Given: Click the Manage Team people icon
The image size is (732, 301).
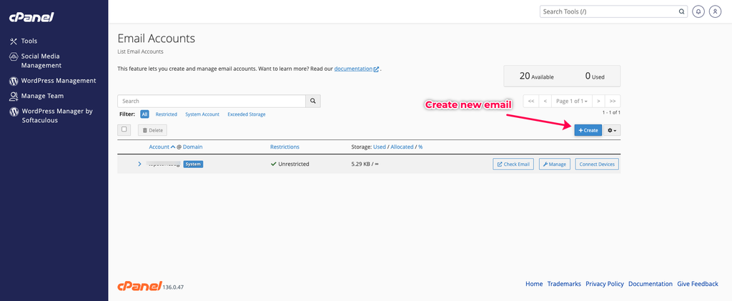Looking at the screenshot, I should [x=14, y=96].
